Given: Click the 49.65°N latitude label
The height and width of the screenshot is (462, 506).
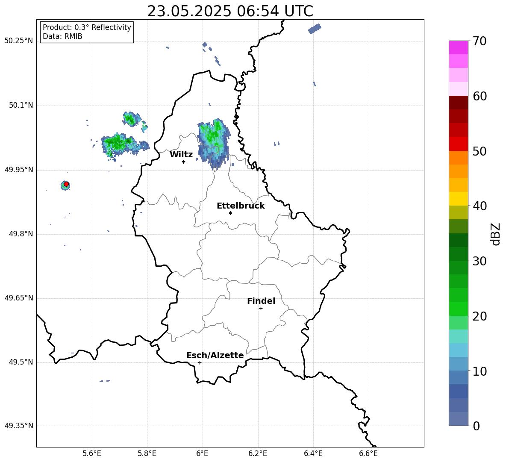Looking at the screenshot, I should tap(18, 298).
